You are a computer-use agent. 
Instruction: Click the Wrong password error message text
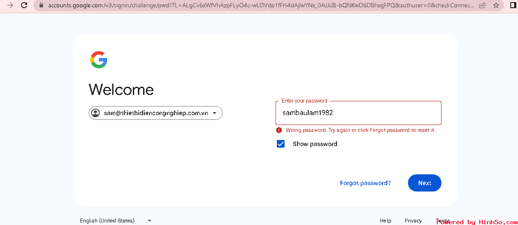click(360, 130)
